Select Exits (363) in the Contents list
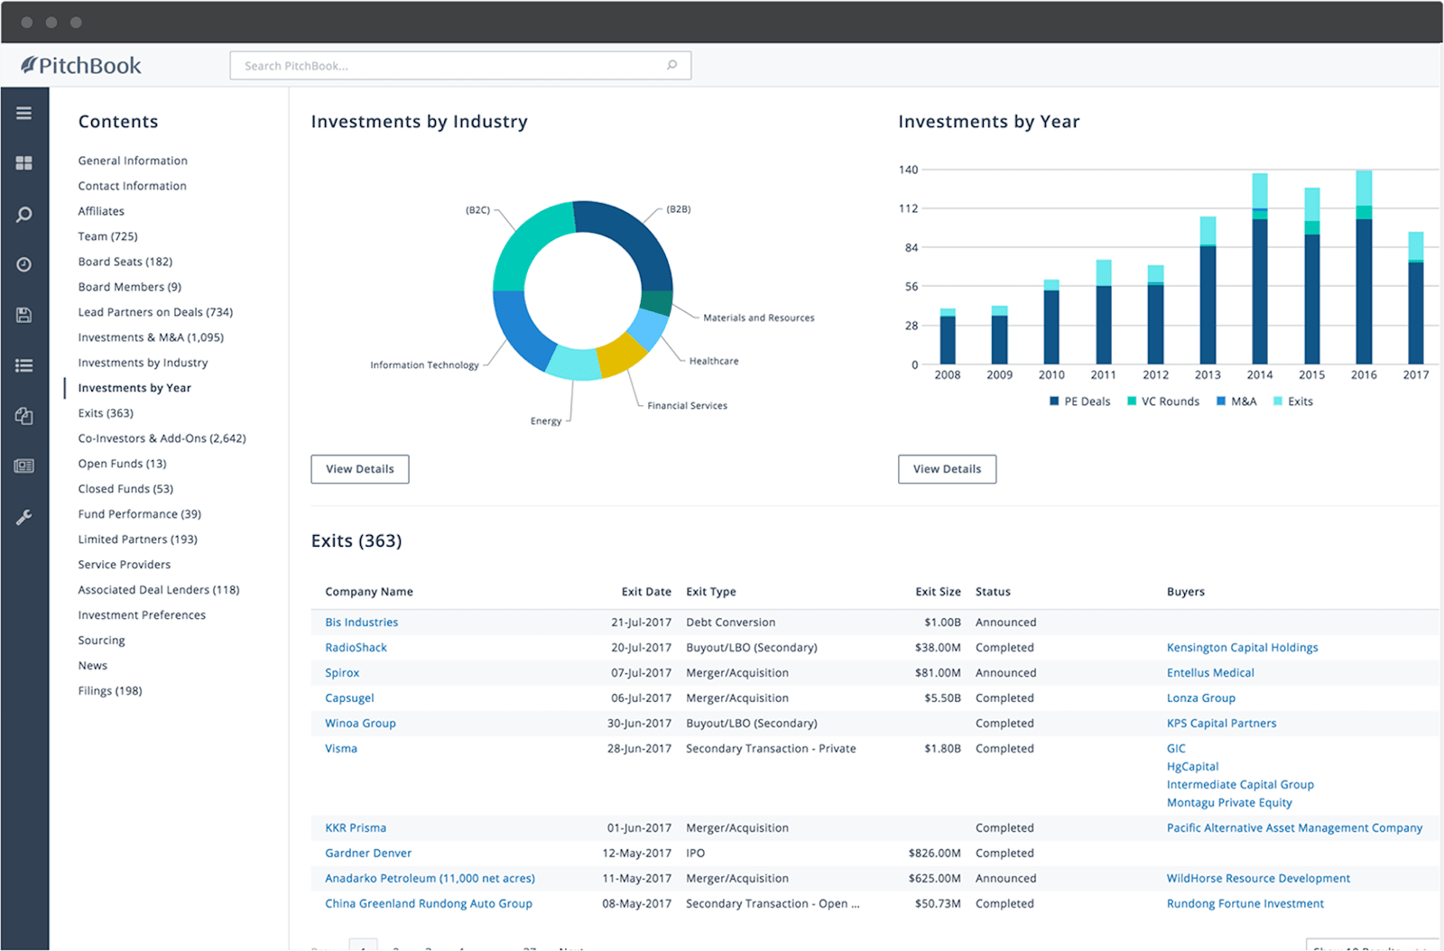 pyautogui.click(x=106, y=413)
